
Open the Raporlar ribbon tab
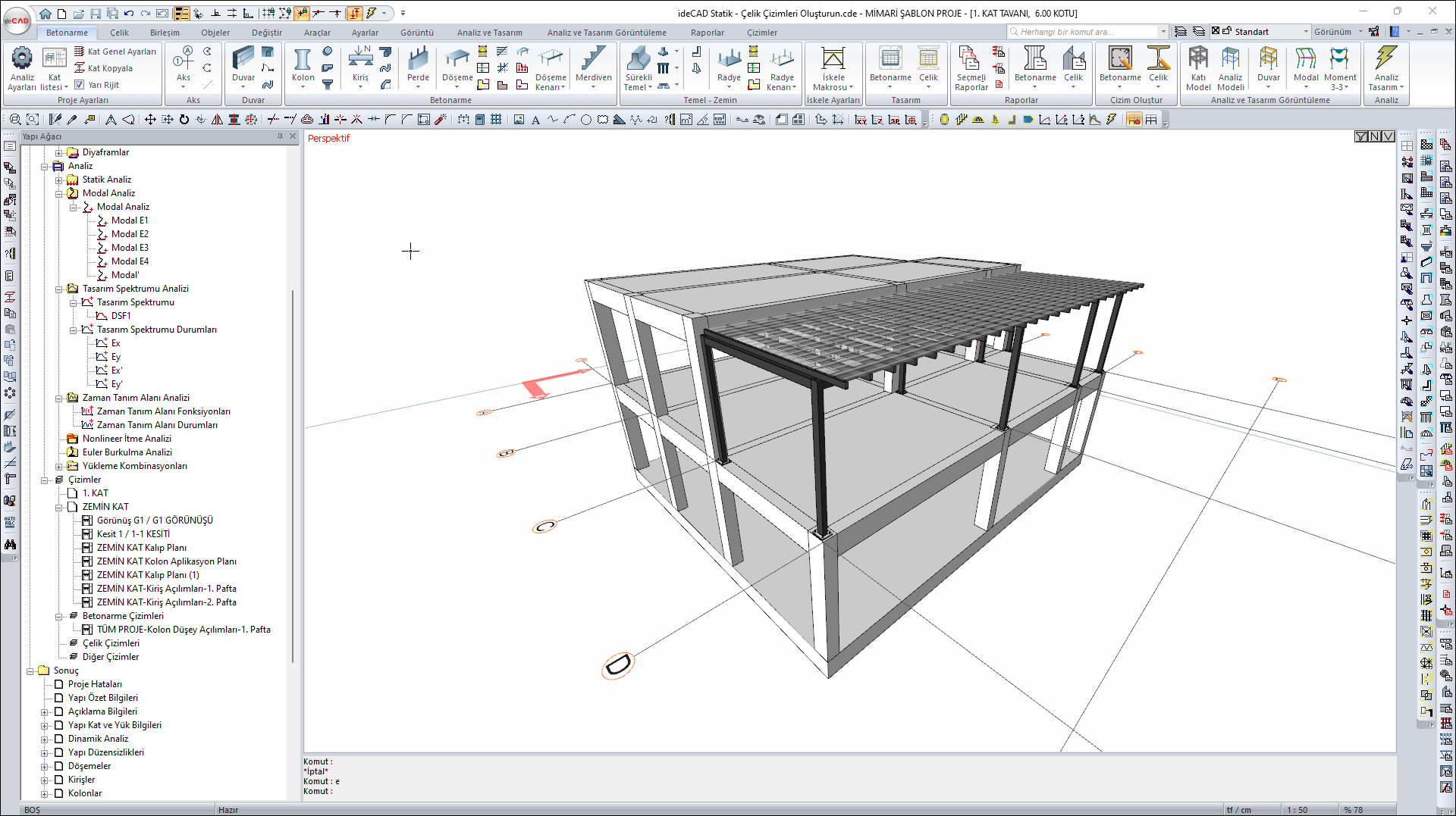click(x=707, y=33)
